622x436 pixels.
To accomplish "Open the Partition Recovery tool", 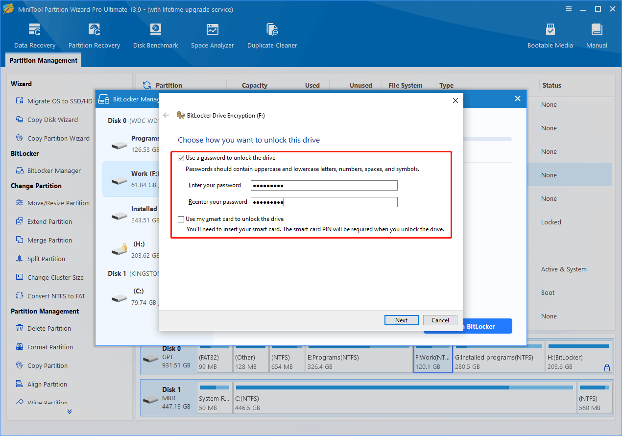I will pyautogui.click(x=94, y=36).
